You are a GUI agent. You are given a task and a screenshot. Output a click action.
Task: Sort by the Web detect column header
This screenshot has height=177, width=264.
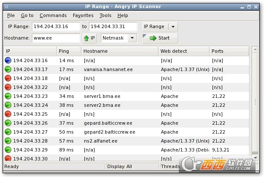coord(184,51)
